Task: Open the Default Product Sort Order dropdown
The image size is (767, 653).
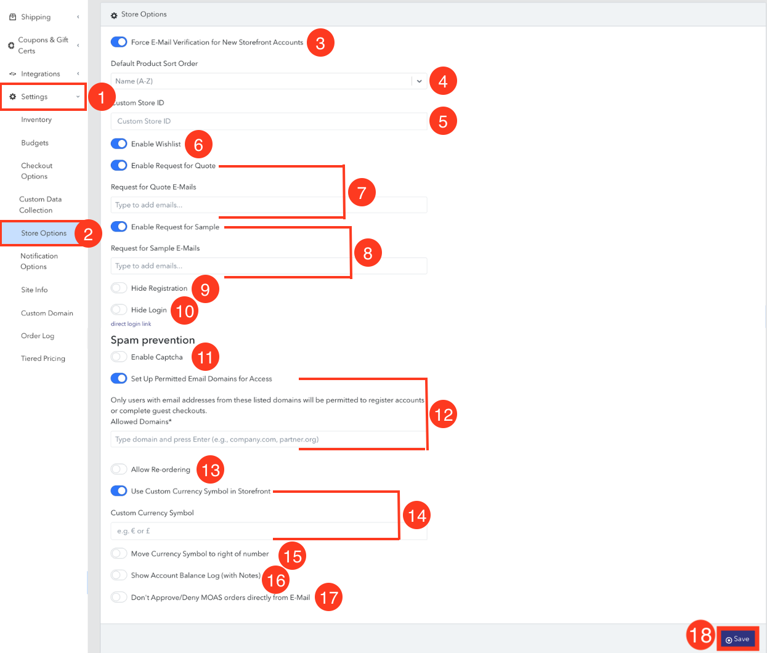Action: coord(269,81)
